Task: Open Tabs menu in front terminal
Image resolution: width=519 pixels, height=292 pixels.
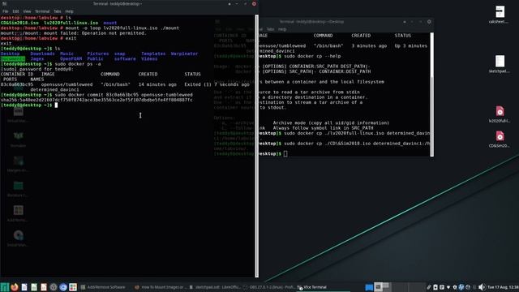Action: 58,11
